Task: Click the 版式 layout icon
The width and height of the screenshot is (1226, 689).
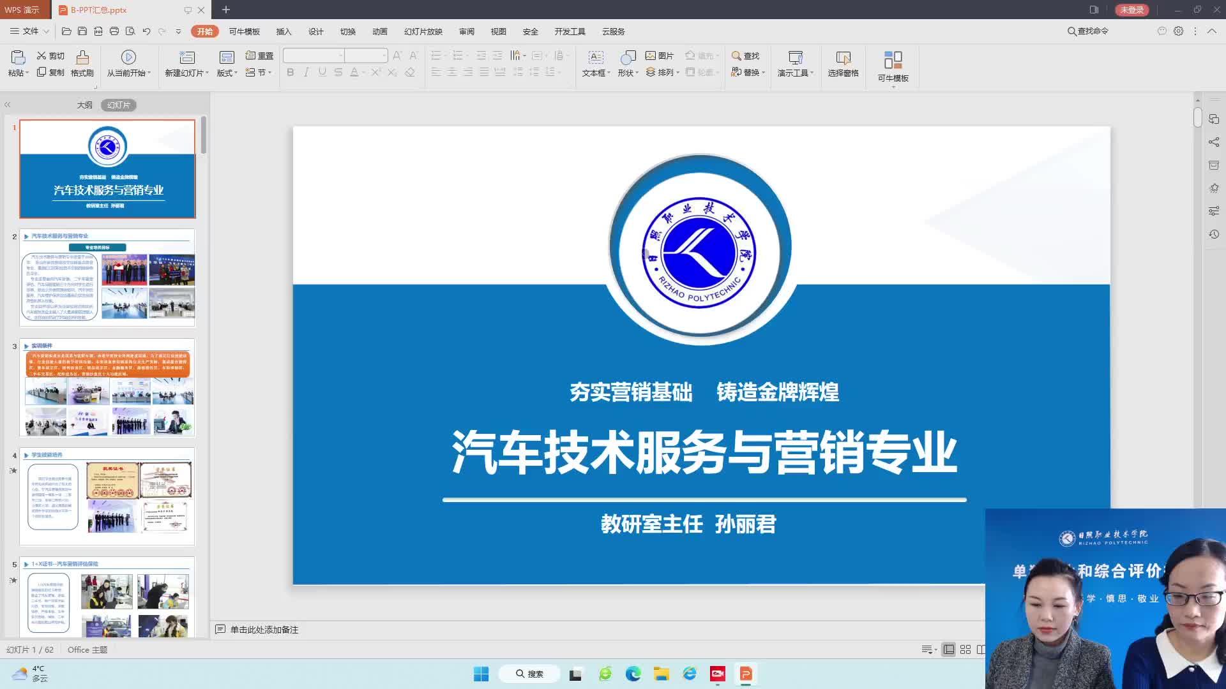Action: tap(227, 58)
